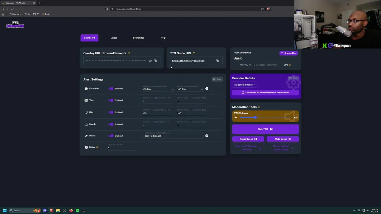Viewport: 381px width, 214px height.
Task: Click the Bits diamond icon
Action: click(x=86, y=112)
